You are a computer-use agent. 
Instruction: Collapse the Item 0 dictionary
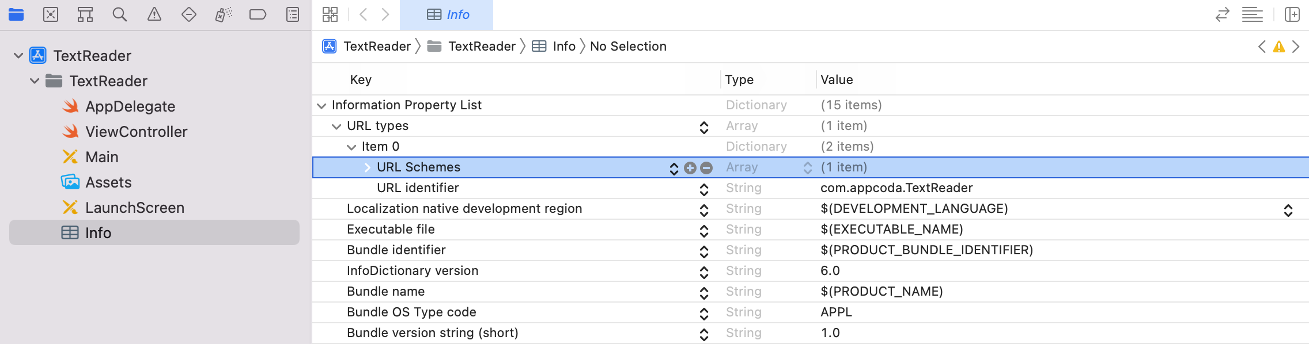click(x=351, y=147)
